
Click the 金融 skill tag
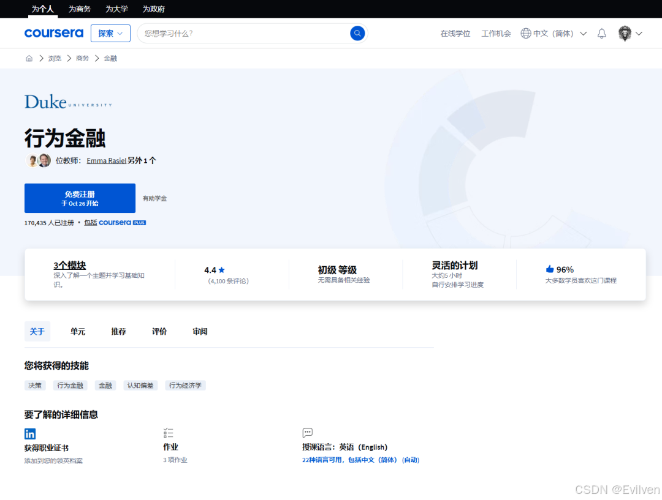click(x=105, y=386)
